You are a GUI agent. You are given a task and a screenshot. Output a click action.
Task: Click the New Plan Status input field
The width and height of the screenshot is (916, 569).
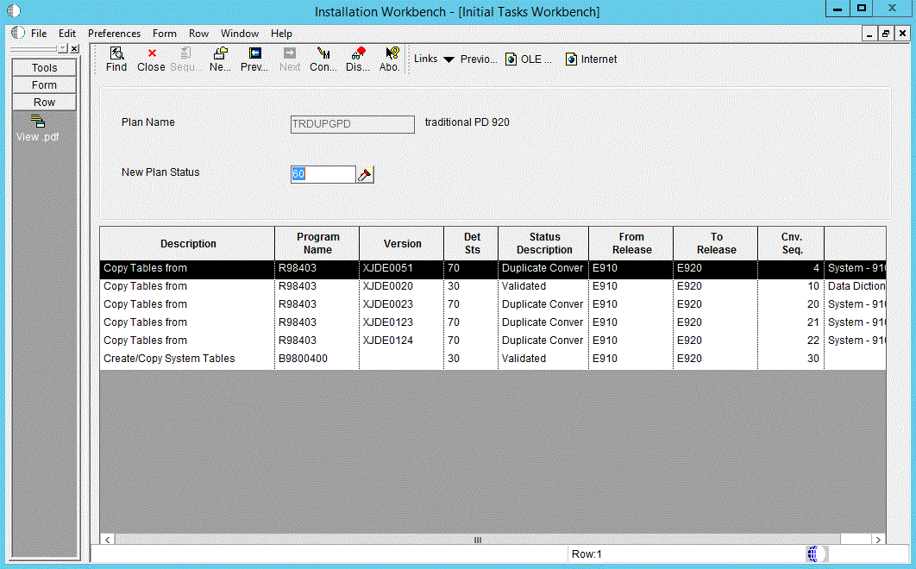point(323,175)
